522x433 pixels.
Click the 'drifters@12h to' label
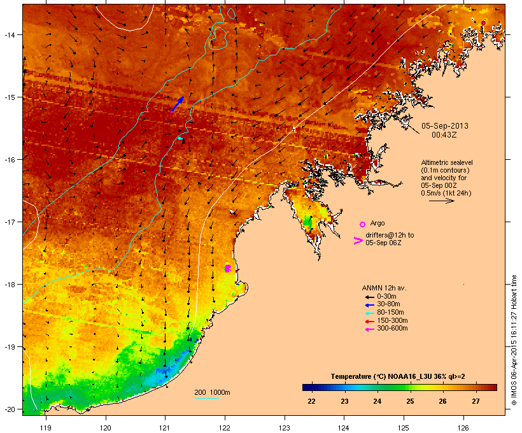click(390, 235)
